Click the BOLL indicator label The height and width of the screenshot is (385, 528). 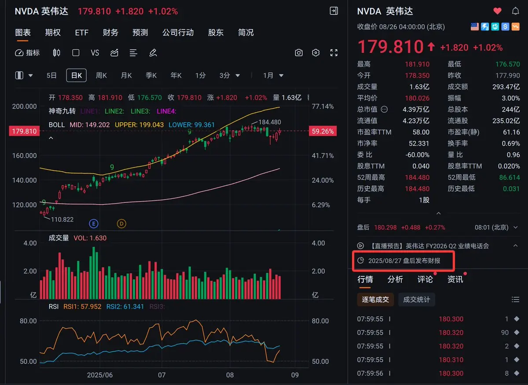56,125
